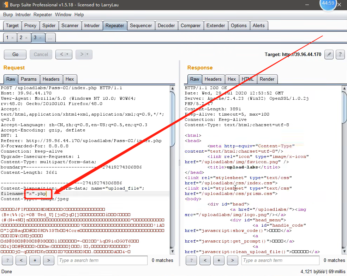This screenshot has width=347, height=276.
Task: Add a new Repeater tab via ellipsis
Action: tap(50, 38)
